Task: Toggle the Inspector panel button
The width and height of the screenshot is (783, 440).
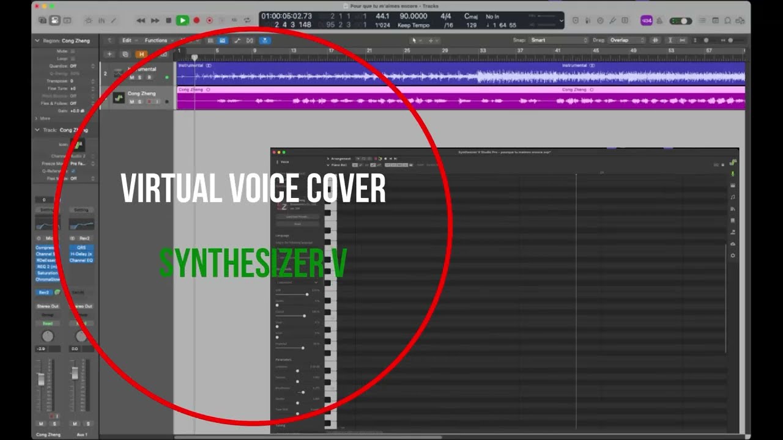Action: click(x=54, y=20)
